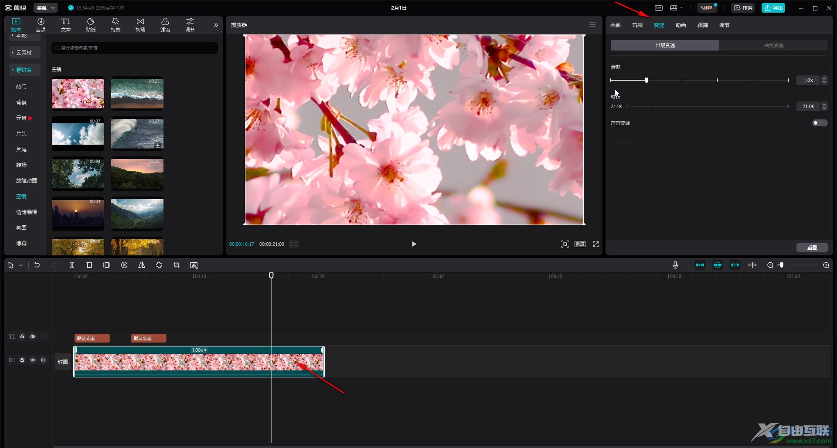Viewport: 837px width, 448px height.
Task: Click the microphone record voiceover icon
Action: pos(675,265)
